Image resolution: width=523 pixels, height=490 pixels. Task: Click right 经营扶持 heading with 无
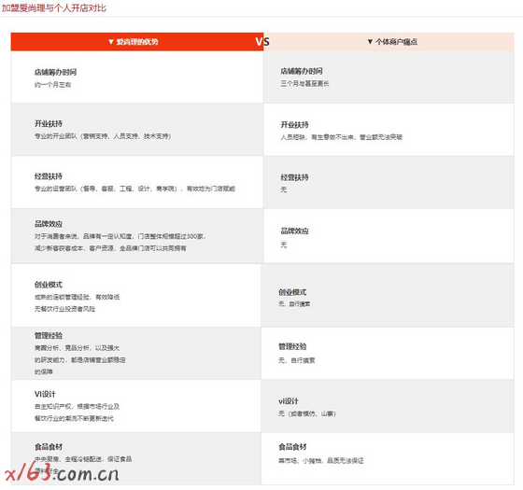pyautogui.click(x=294, y=177)
